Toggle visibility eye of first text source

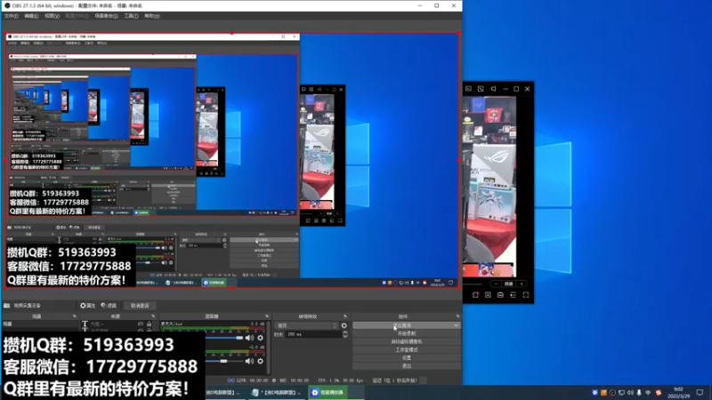(141, 324)
